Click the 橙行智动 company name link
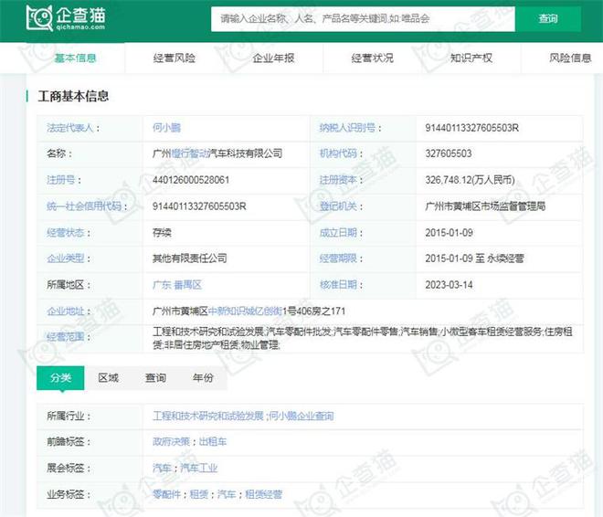 point(190,153)
